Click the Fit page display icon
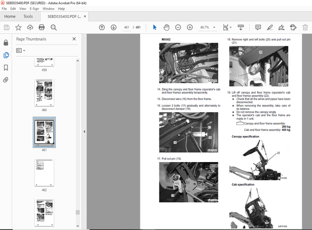The width and height of the screenshot is (312, 230). pos(225,27)
